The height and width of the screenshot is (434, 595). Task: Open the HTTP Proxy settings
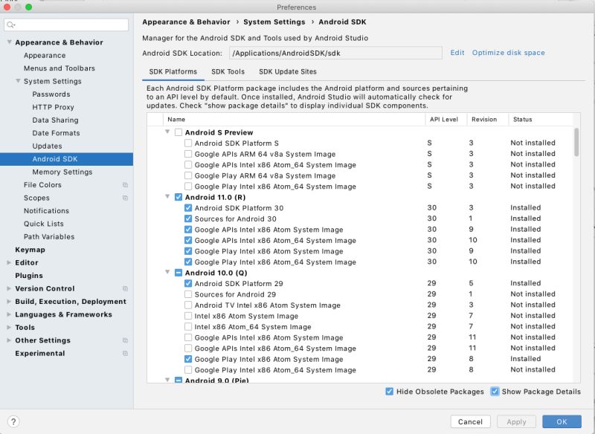[x=53, y=107]
